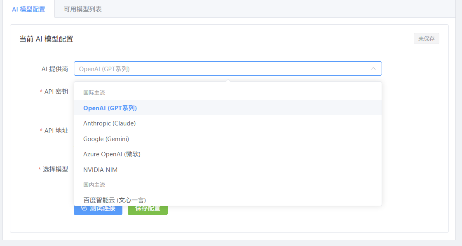Collapse the provider list via the chevron arrow
Viewport: 462px width, 246px height.
click(x=373, y=69)
